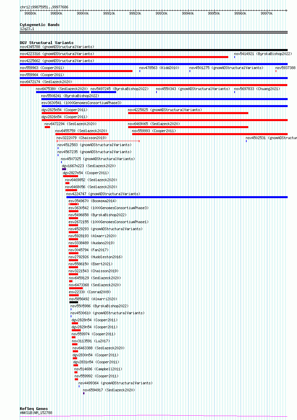Select nsv4512583 gnomAD variant label
297x420 pixels.
[94, 145]
